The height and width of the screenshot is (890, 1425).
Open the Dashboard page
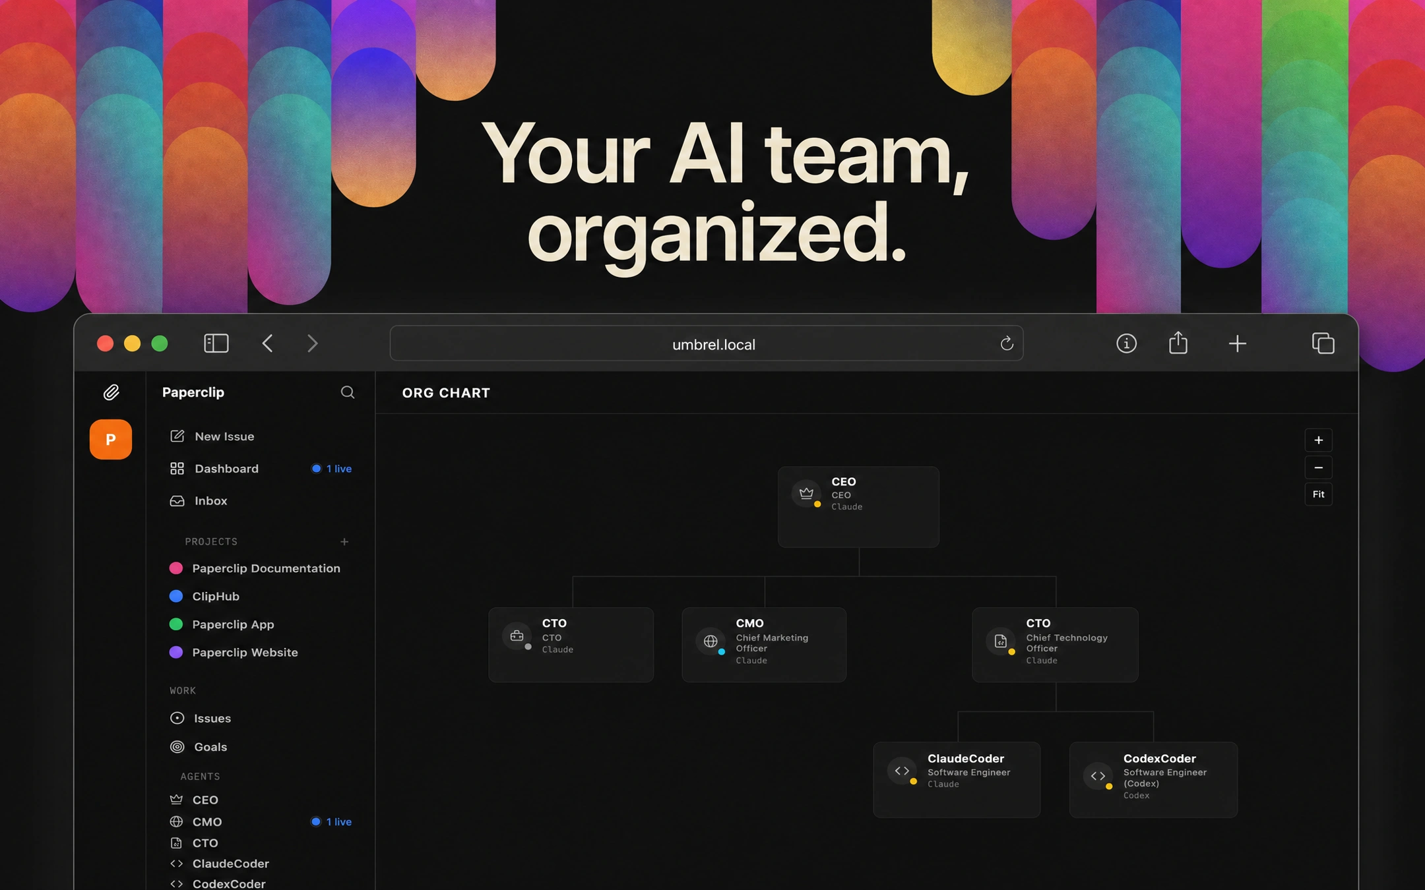[226, 468]
